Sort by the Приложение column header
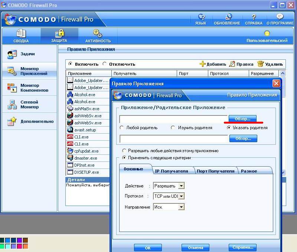The width and height of the screenshot is (297, 252). [89, 73]
